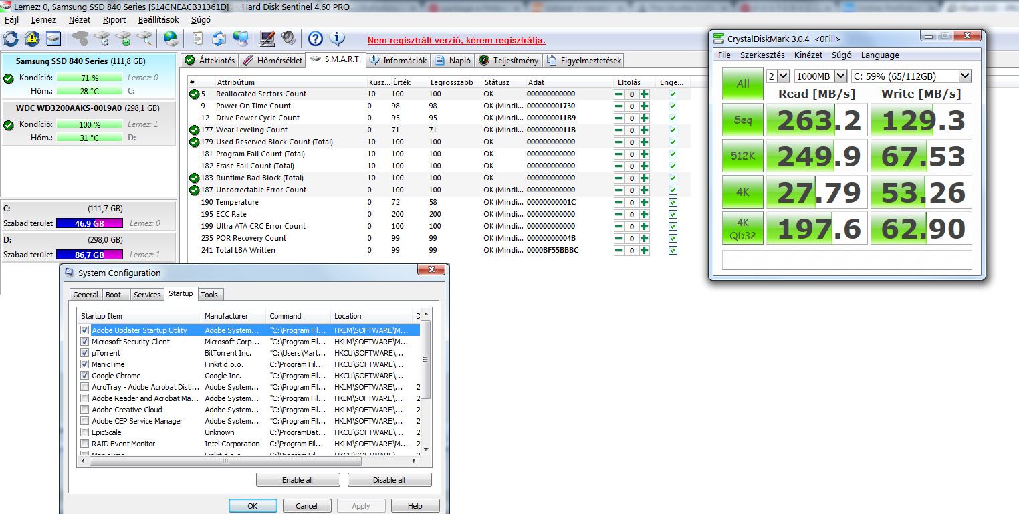Image resolution: width=1019 pixels, height=514 pixels.
Task: Click green check icon of Wear Leveling Count
Action: (194, 130)
